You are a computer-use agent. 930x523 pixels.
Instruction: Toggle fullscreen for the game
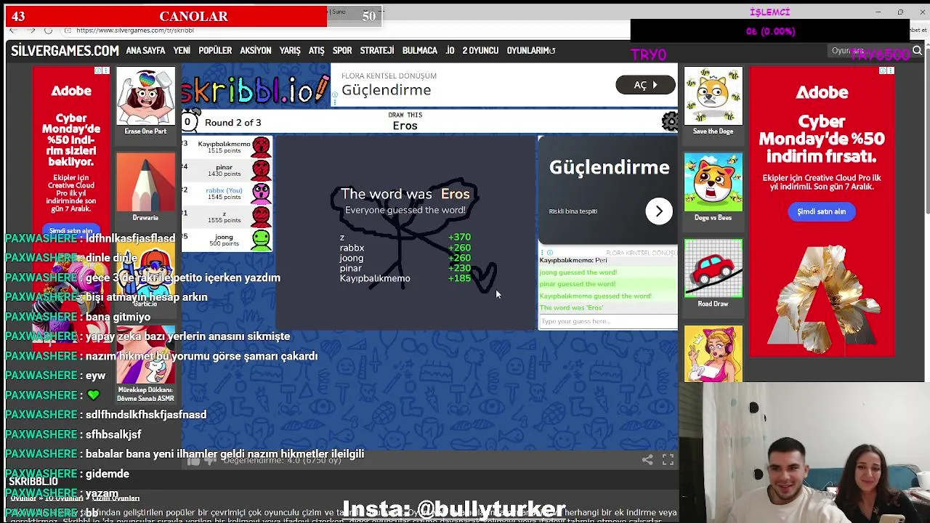[x=668, y=460]
